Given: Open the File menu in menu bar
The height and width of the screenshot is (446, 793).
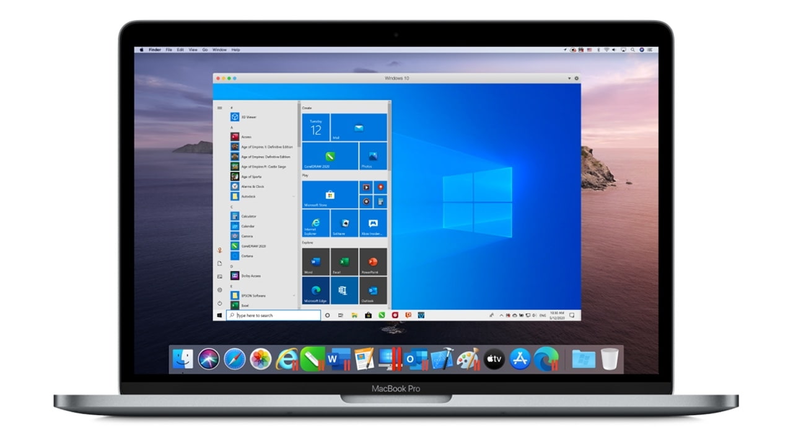Looking at the screenshot, I should click(x=169, y=50).
